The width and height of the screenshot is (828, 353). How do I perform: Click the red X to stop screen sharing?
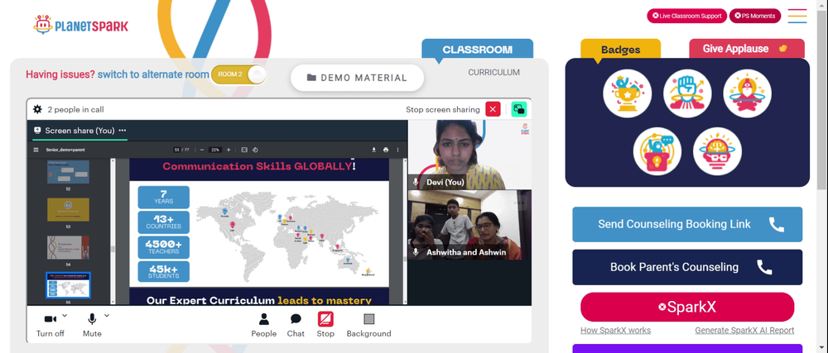493,110
